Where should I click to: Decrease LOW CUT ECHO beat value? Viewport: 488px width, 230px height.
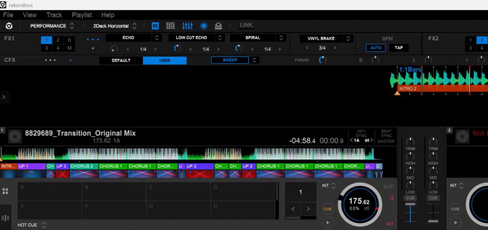[191, 49]
